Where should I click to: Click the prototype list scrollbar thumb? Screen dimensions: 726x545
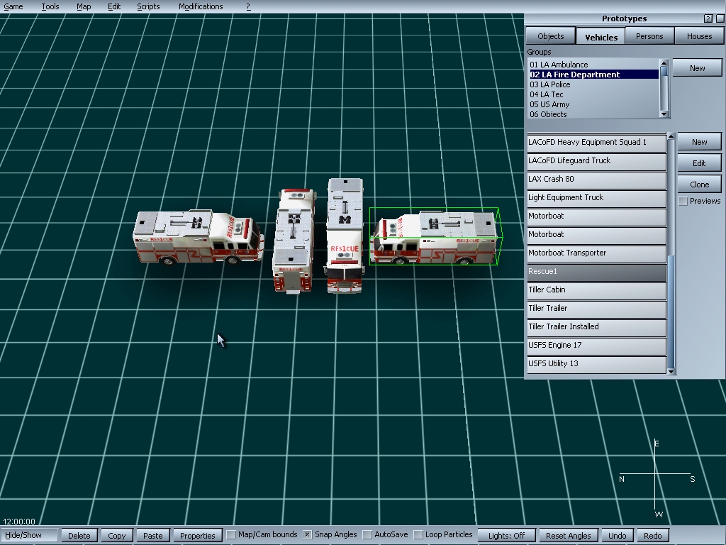click(671, 312)
